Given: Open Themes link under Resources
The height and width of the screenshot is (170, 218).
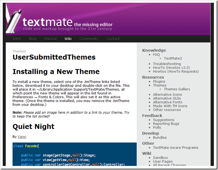Looking at the screenshot, I should click(x=160, y=85).
